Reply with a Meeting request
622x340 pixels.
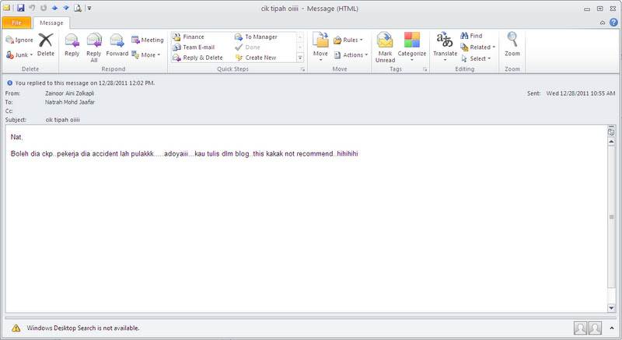pyautogui.click(x=148, y=40)
